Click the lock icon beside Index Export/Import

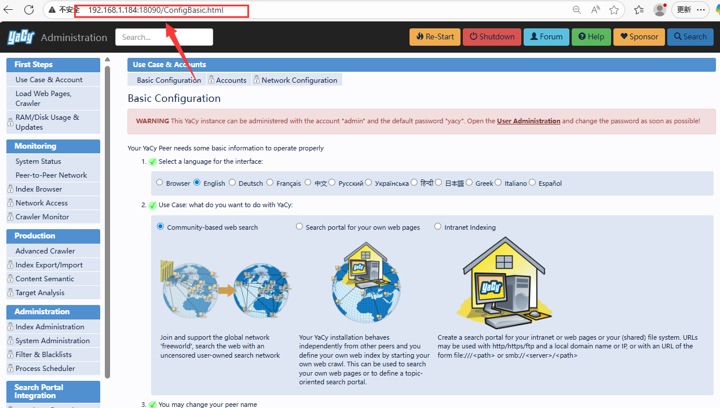click(10, 265)
